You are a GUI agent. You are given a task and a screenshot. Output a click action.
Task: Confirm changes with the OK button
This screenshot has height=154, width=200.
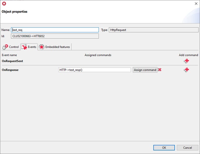point(164,148)
